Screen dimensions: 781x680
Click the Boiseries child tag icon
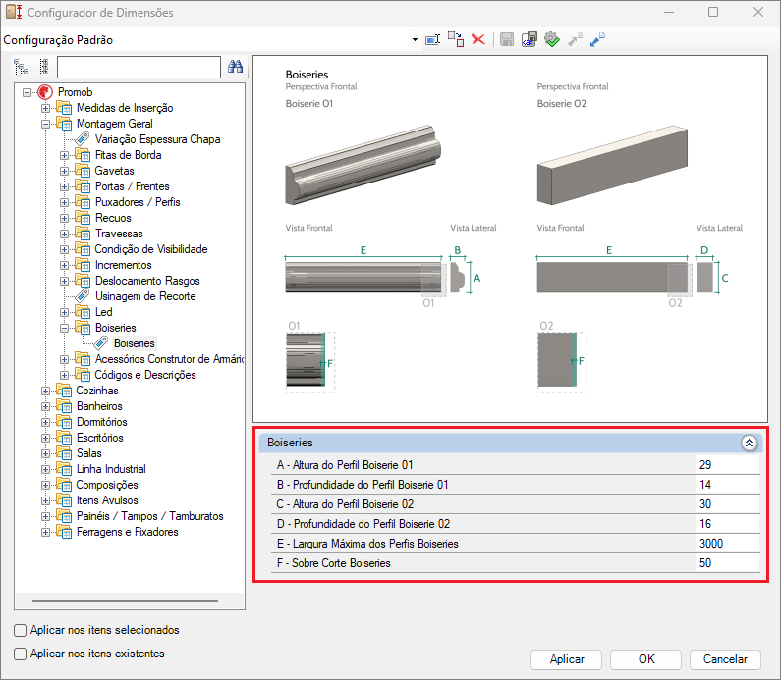tap(101, 343)
